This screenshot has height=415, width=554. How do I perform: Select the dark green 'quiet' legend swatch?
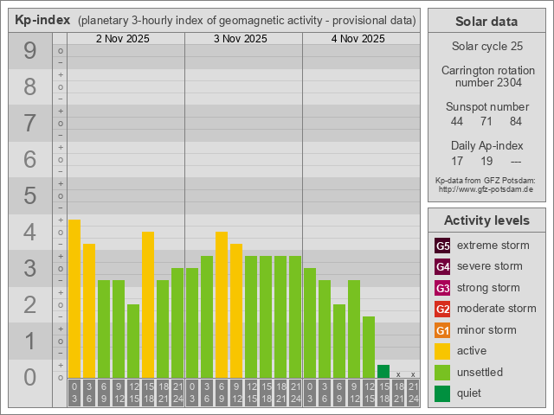click(442, 393)
